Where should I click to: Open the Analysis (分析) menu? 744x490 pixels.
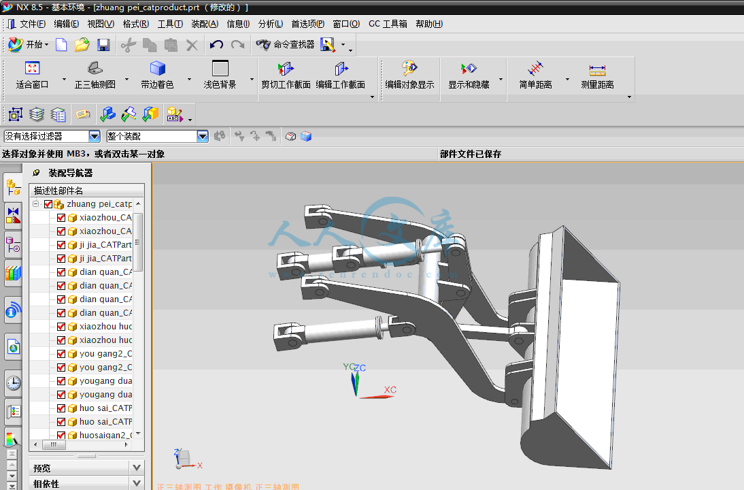(x=270, y=24)
